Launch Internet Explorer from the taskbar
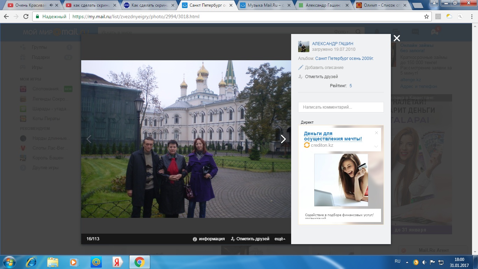 [x=31, y=262]
